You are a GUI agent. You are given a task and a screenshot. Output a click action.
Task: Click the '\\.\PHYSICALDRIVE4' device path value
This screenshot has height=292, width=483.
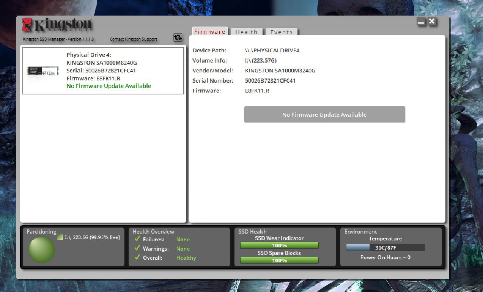(272, 51)
